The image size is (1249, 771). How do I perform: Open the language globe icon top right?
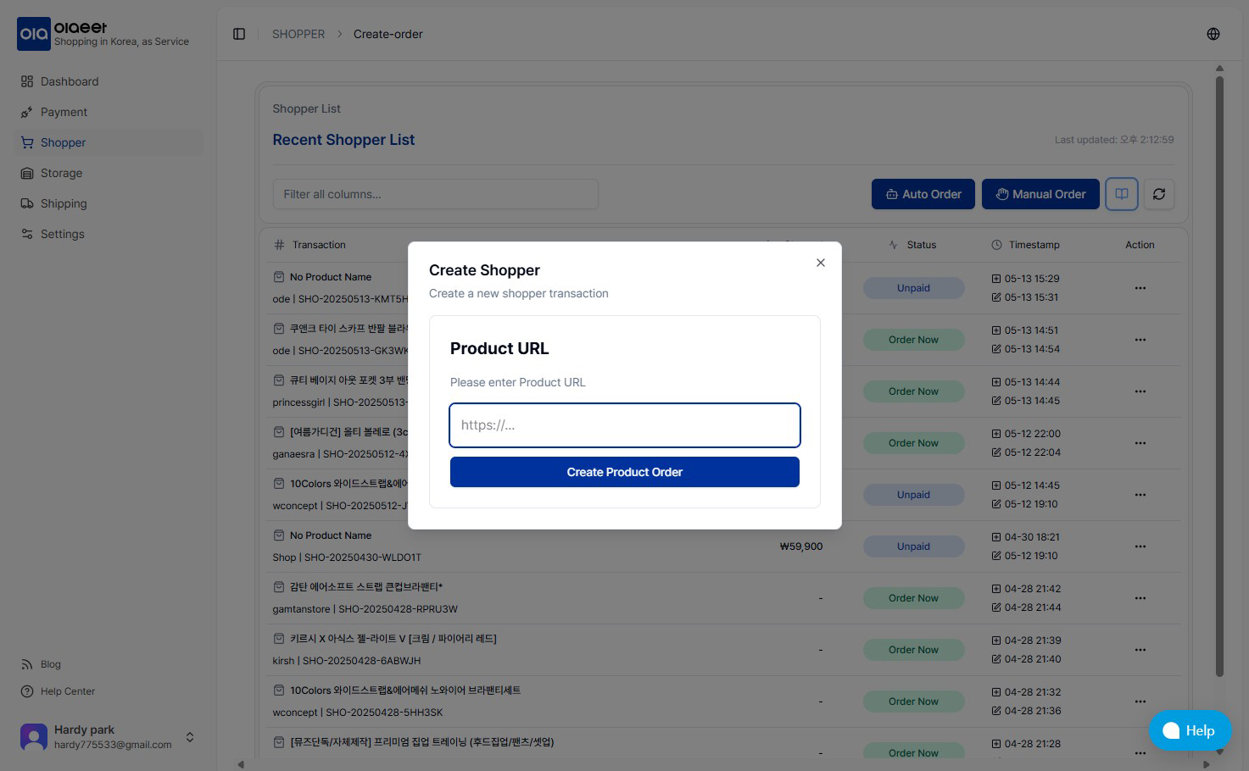pos(1213,34)
